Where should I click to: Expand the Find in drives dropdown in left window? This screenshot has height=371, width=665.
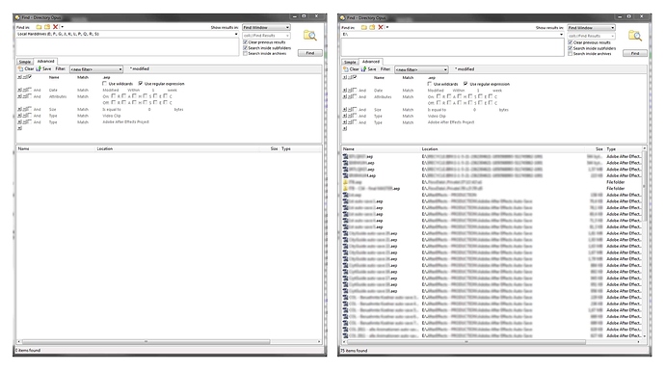pos(236,34)
